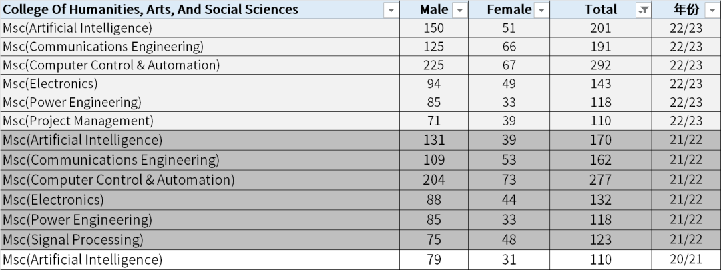Select the Total cell with value 123

pos(601,239)
